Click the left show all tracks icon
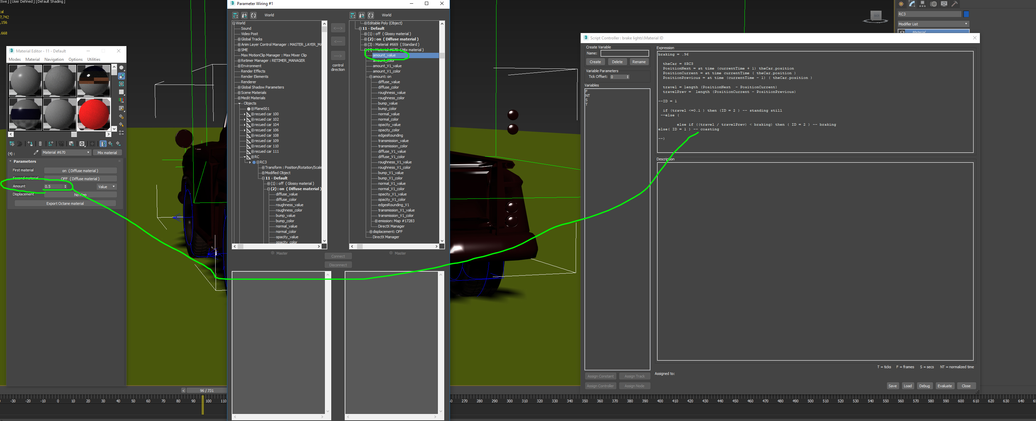The width and height of the screenshot is (1036, 421). click(x=235, y=15)
